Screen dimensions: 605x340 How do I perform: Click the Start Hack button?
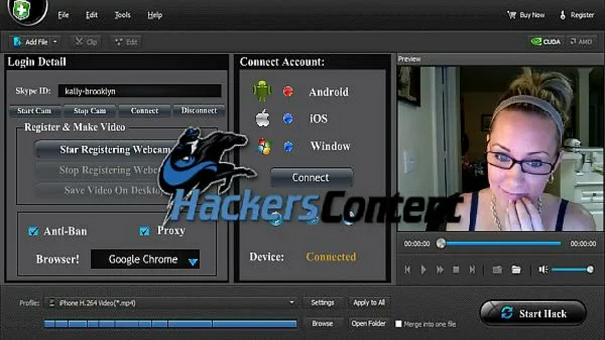[x=533, y=313]
